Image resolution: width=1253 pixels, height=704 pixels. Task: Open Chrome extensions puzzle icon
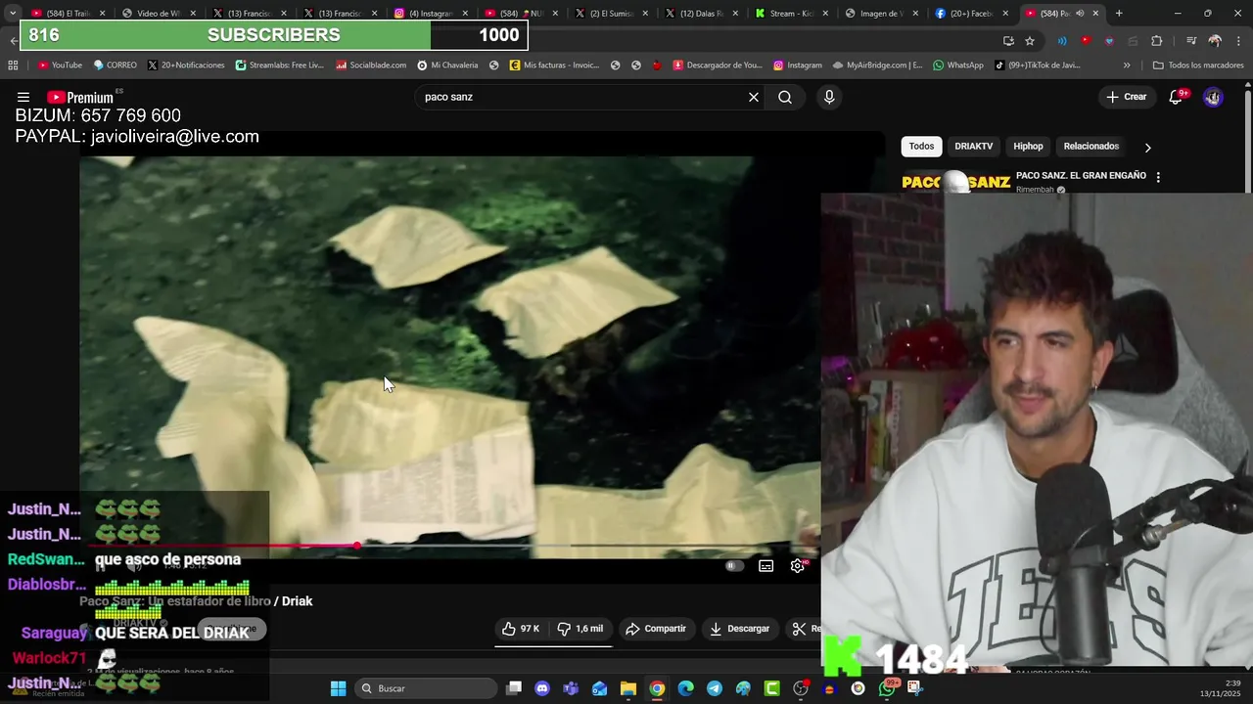coord(1157,41)
